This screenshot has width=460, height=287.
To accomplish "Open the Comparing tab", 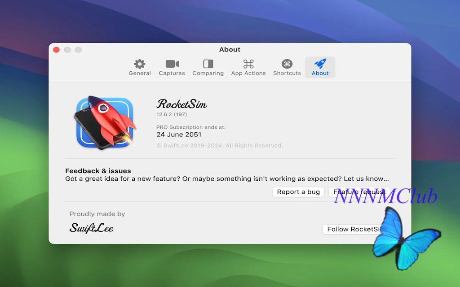I will [208, 68].
